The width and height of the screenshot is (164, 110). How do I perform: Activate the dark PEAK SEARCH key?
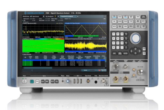coord(144,17)
